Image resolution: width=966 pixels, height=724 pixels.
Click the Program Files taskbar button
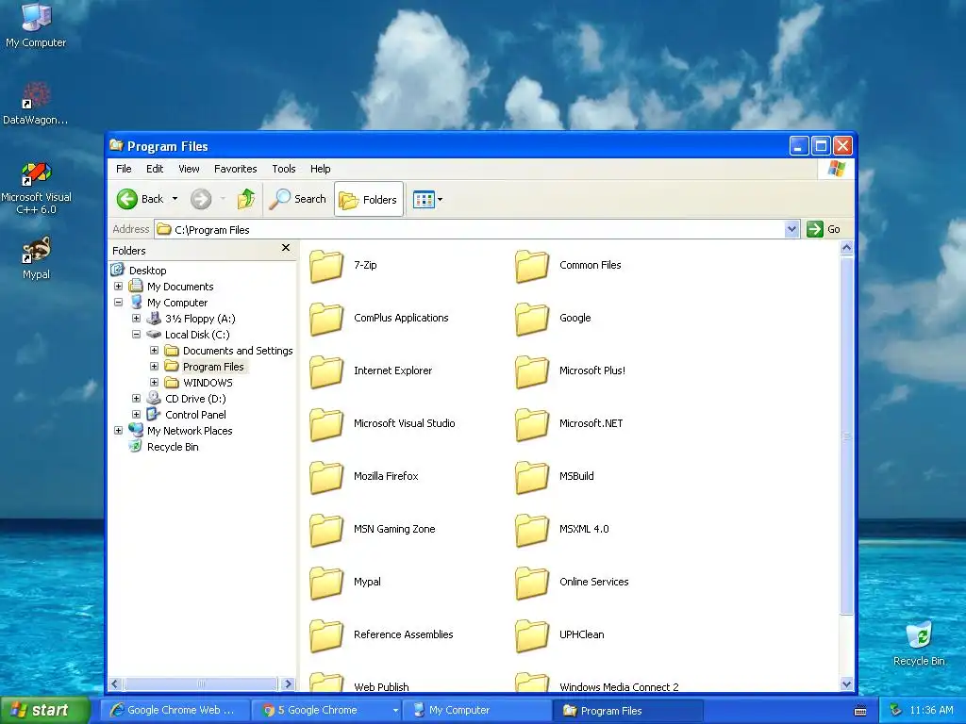[627, 710]
